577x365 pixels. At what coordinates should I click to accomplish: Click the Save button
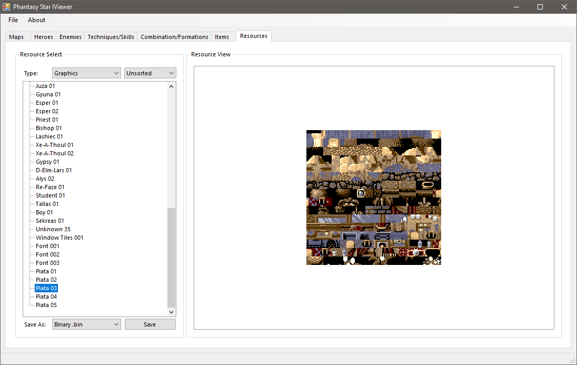point(150,324)
